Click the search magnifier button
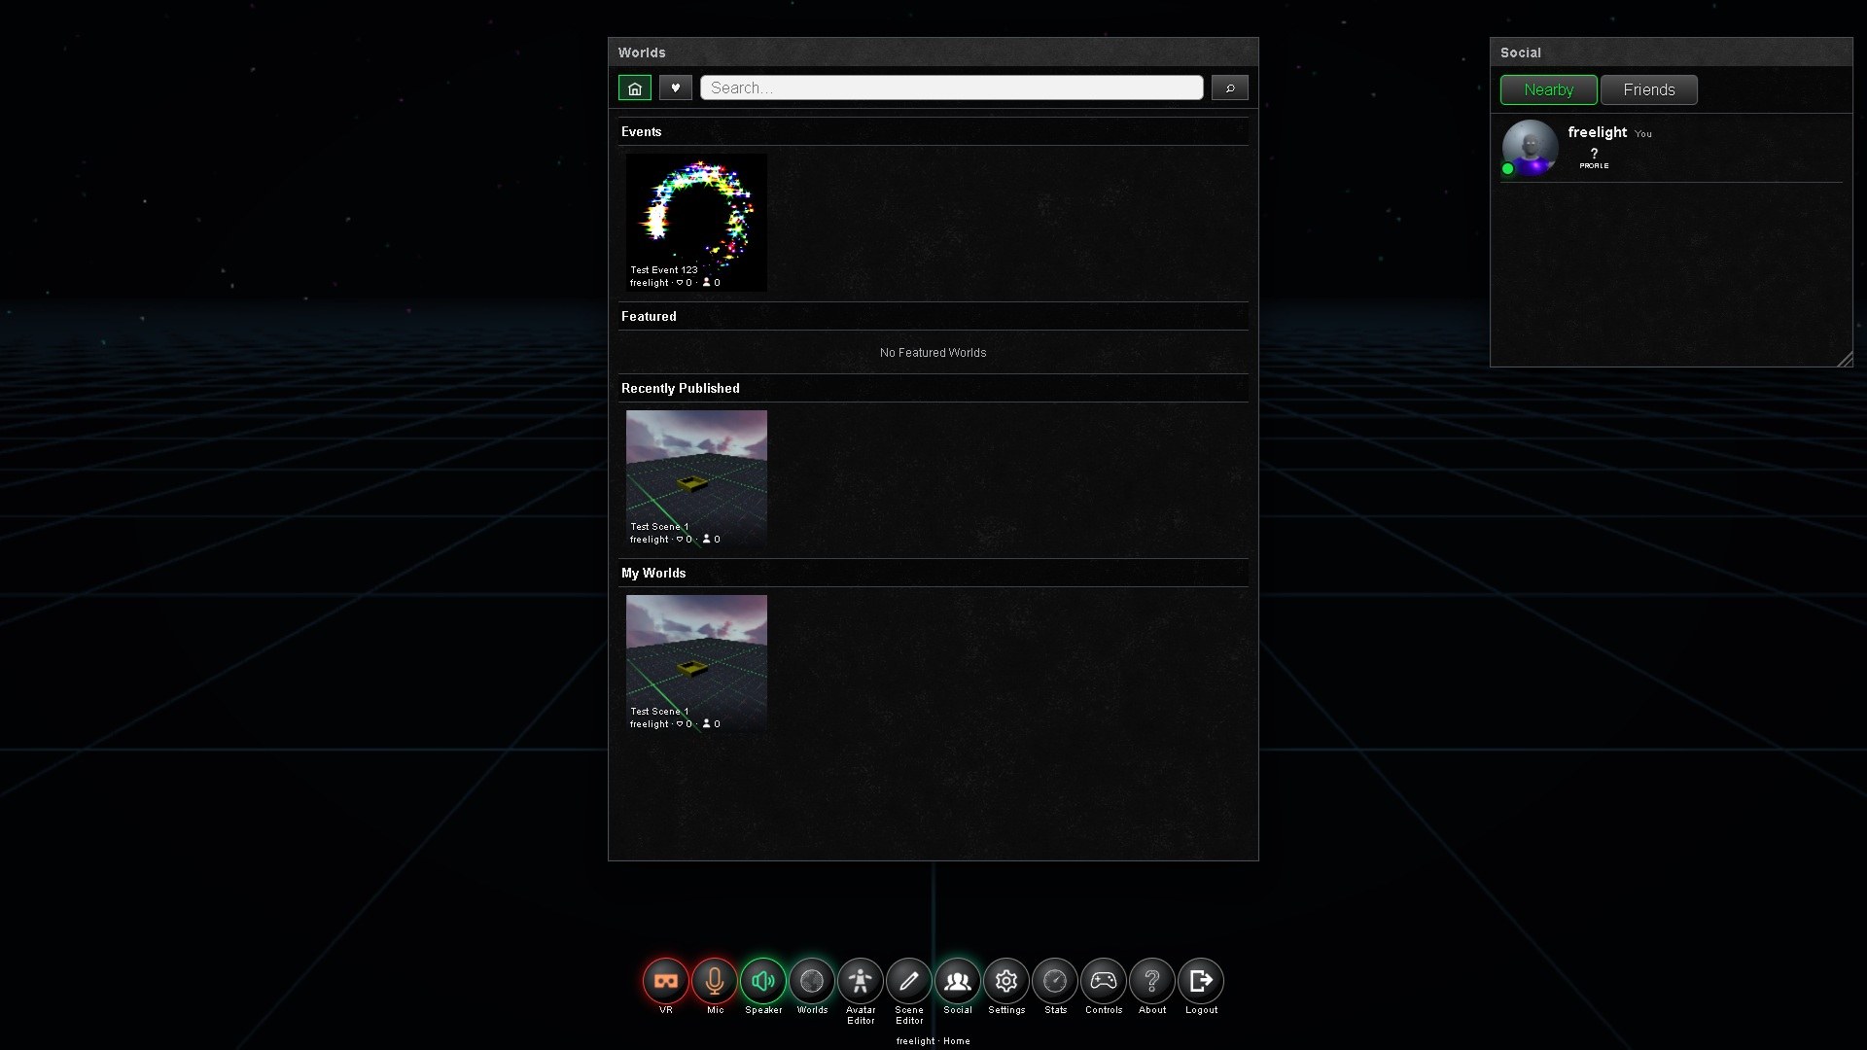The height and width of the screenshot is (1050, 1867). pos(1230,88)
